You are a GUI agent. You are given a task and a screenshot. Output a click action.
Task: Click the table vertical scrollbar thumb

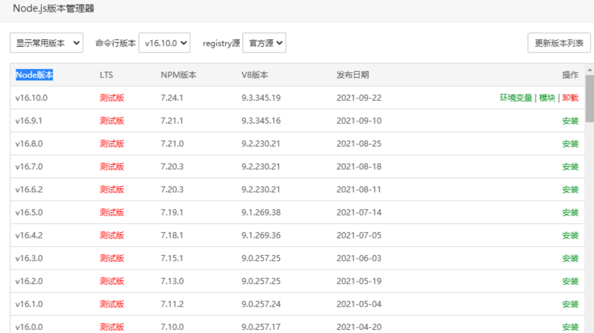[x=590, y=98]
